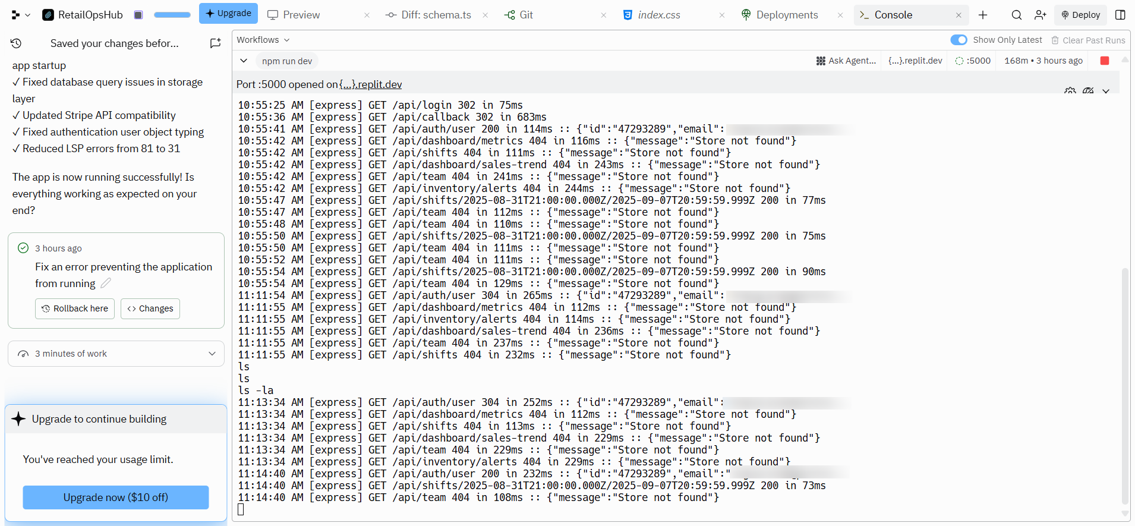View checkpoint Changes button
Screen dimensions: 1135x526
tap(150, 308)
